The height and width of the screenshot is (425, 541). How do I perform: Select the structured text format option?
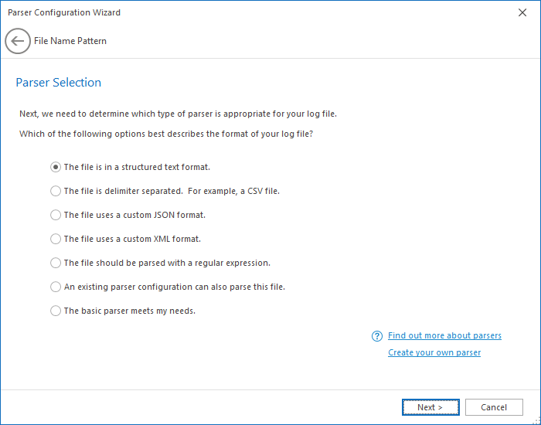pyautogui.click(x=56, y=167)
